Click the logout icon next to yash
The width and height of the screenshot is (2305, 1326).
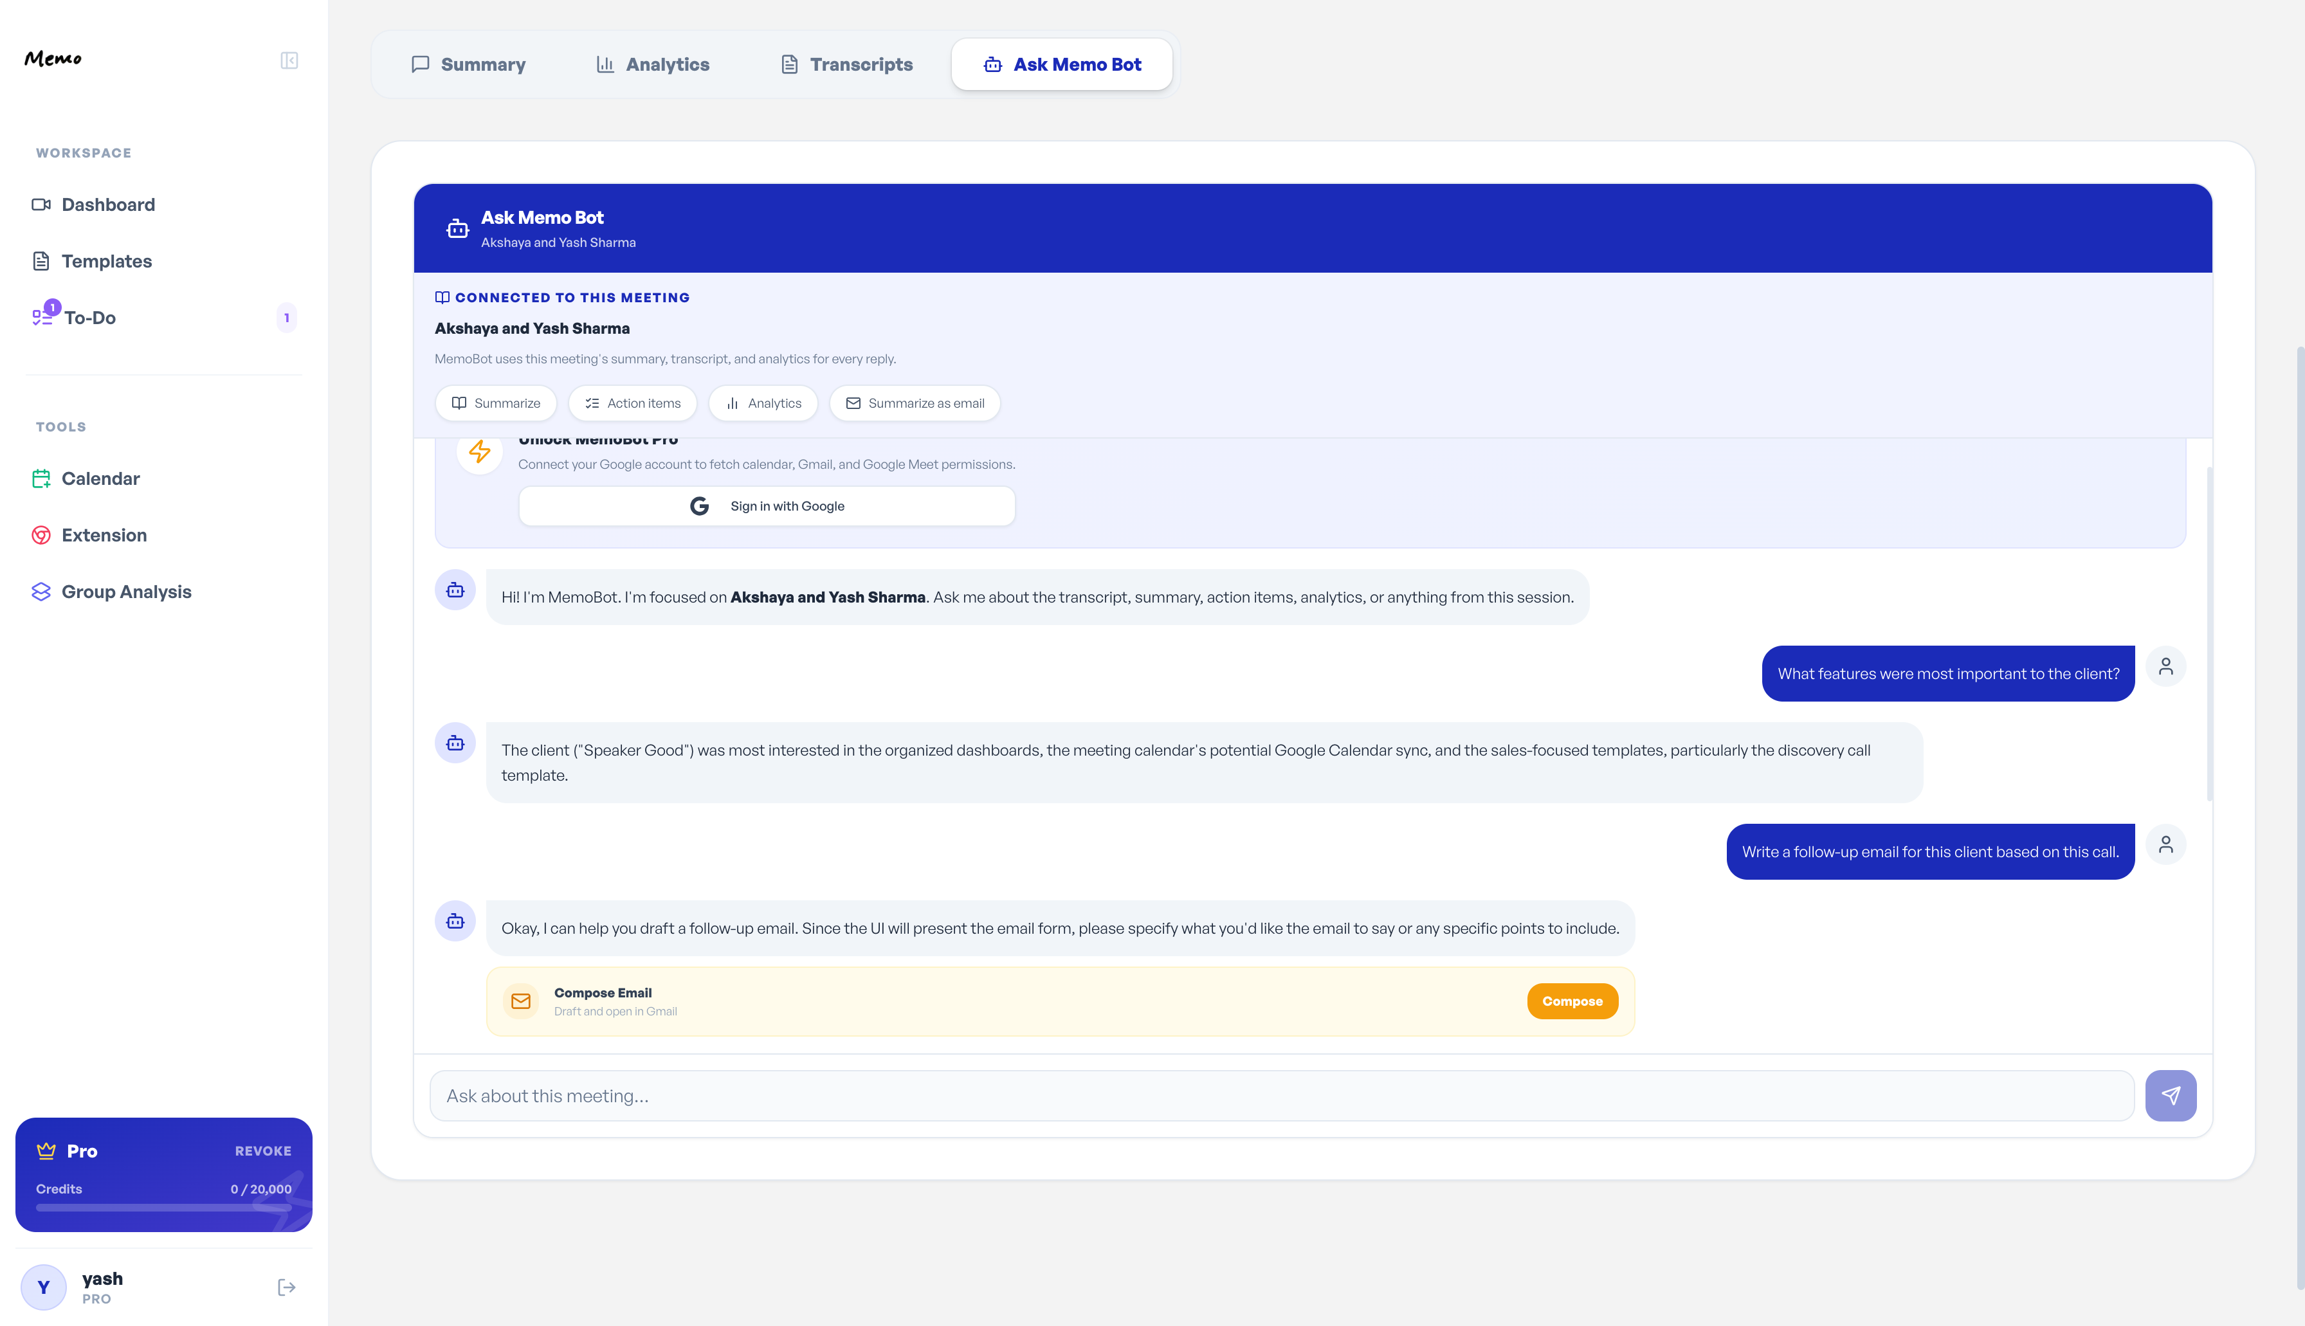coord(286,1287)
